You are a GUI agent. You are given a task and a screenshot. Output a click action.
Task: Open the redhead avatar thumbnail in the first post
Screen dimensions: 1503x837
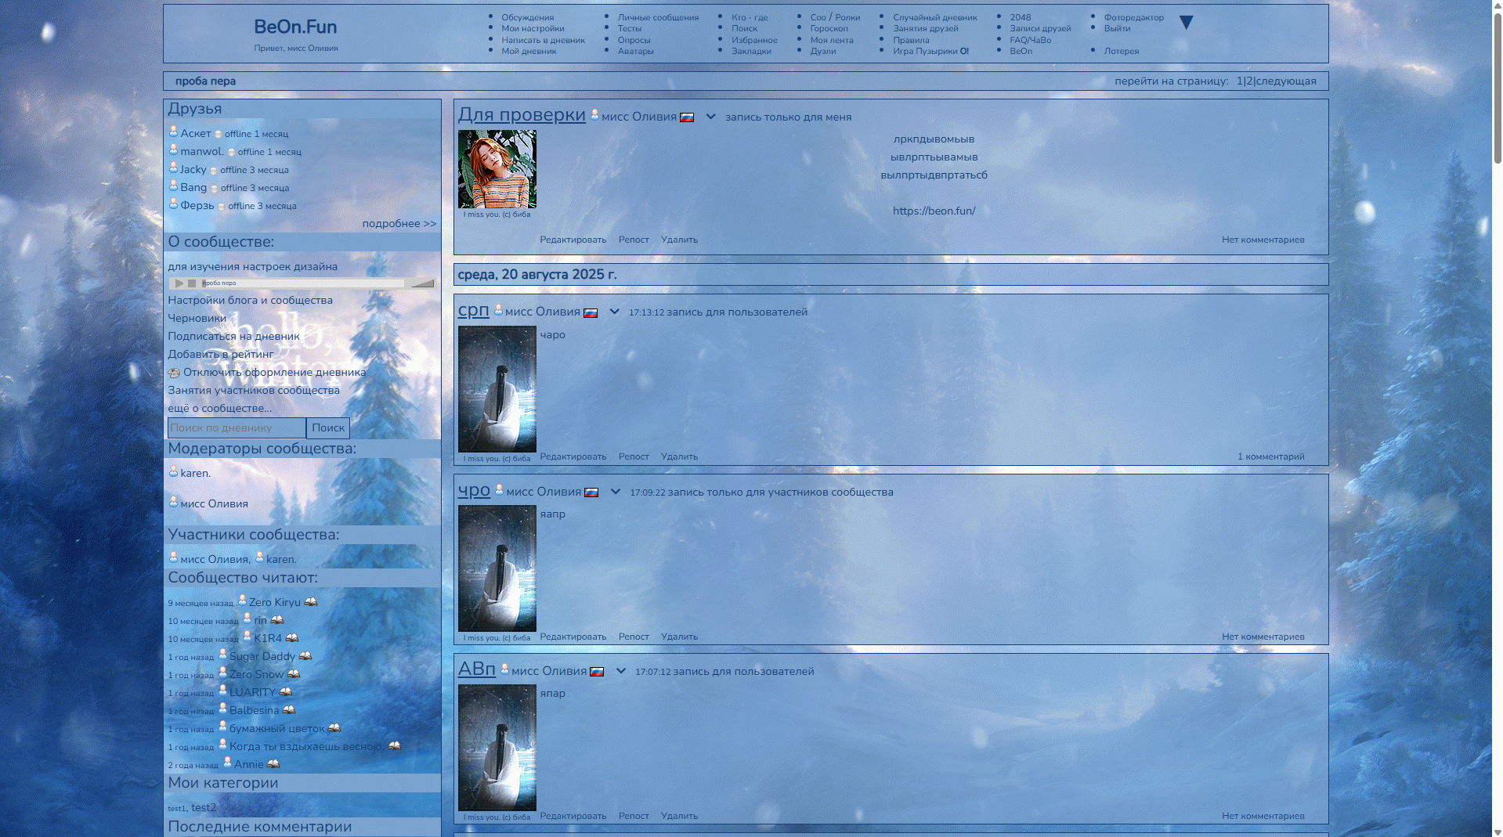(x=497, y=169)
